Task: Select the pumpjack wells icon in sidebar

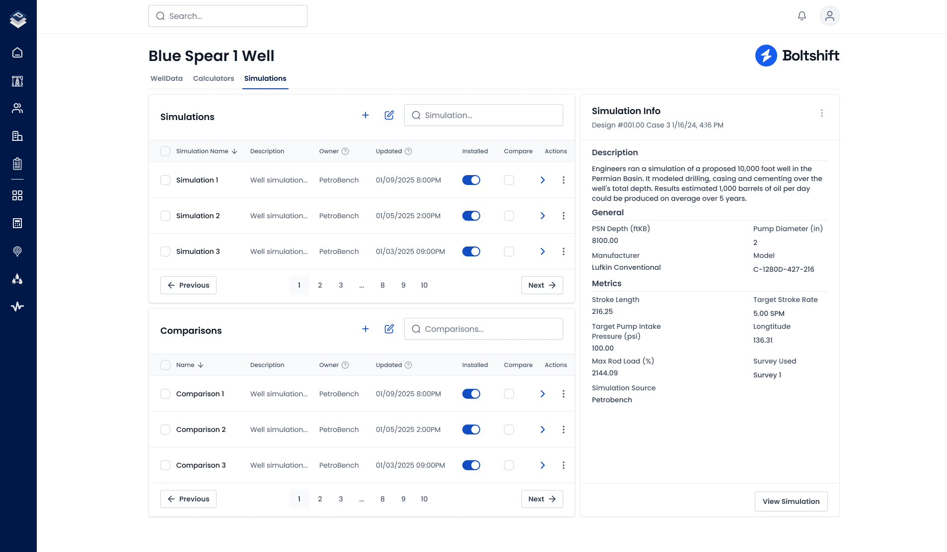Action: 17,81
